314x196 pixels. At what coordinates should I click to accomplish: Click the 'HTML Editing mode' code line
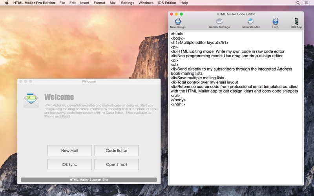coord(228,51)
